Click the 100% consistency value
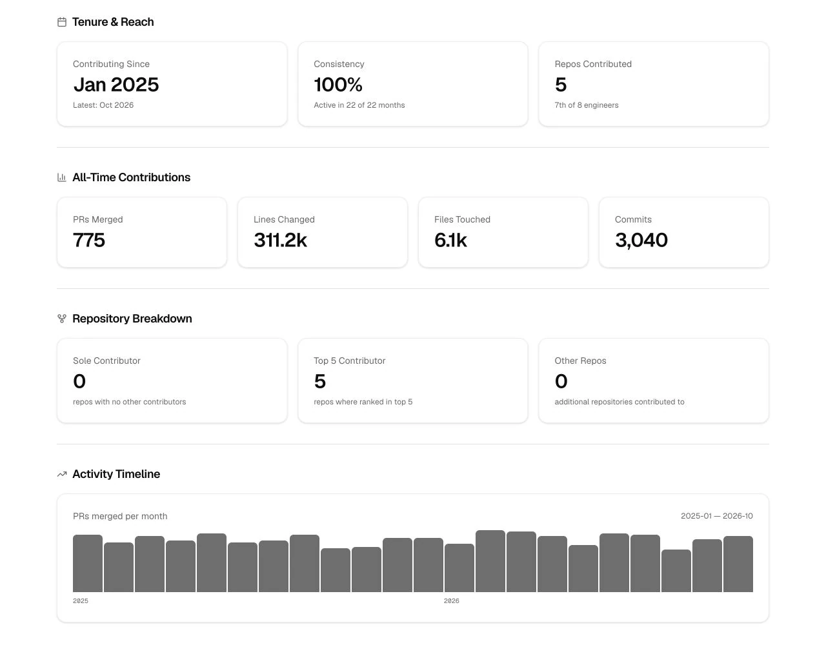The image size is (826, 645). click(338, 84)
